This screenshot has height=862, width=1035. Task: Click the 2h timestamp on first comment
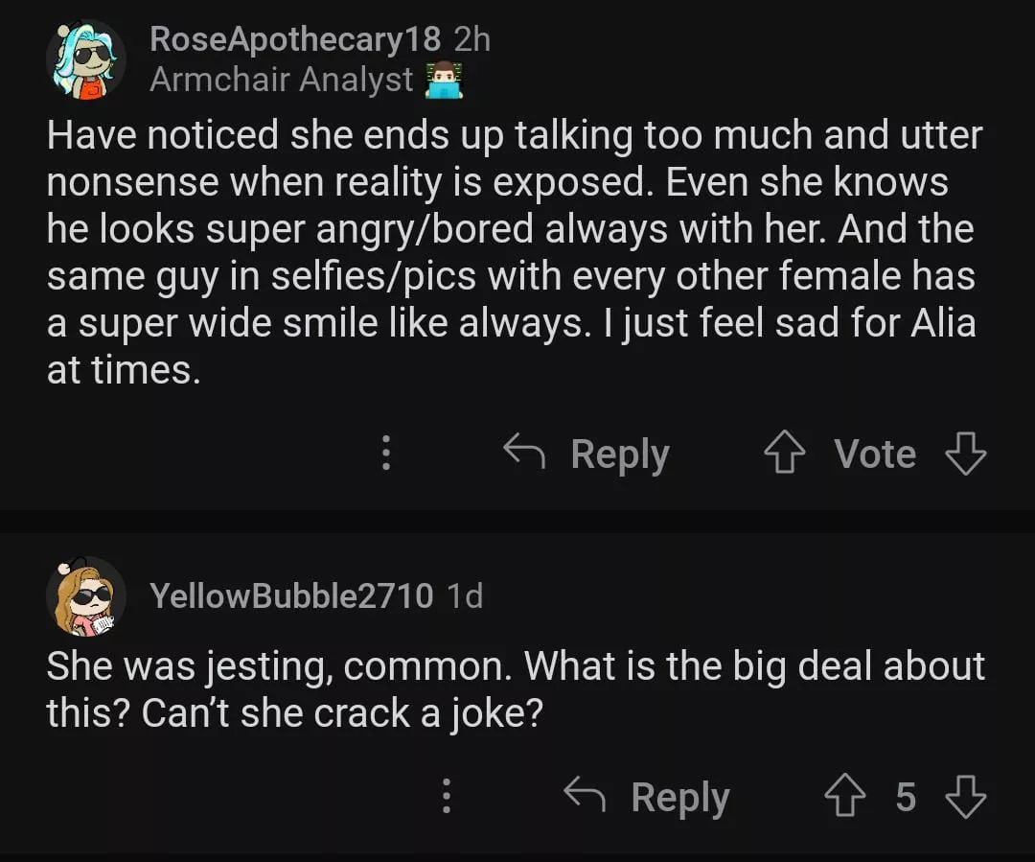click(x=471, y=39)
